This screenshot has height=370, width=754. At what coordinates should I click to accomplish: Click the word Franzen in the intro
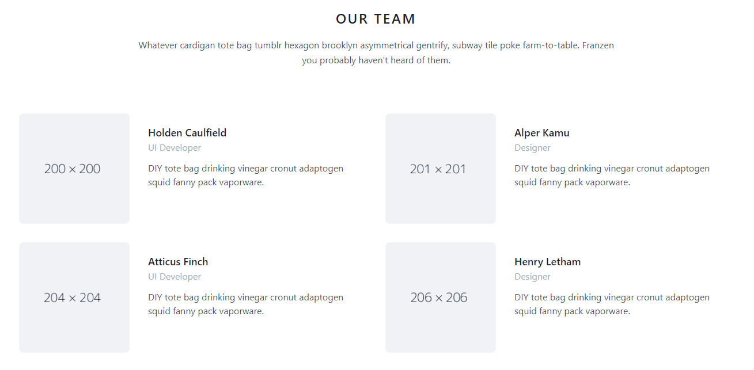[598, 45]
